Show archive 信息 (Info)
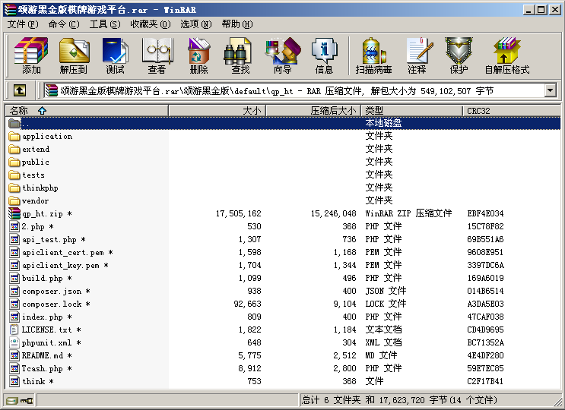 [x=324, y=56]
